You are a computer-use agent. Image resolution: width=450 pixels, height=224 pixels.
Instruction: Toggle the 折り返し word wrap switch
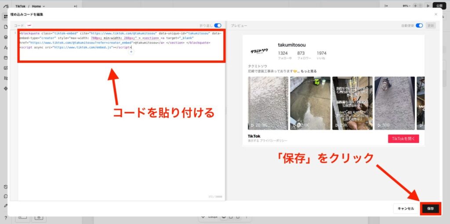218,25
